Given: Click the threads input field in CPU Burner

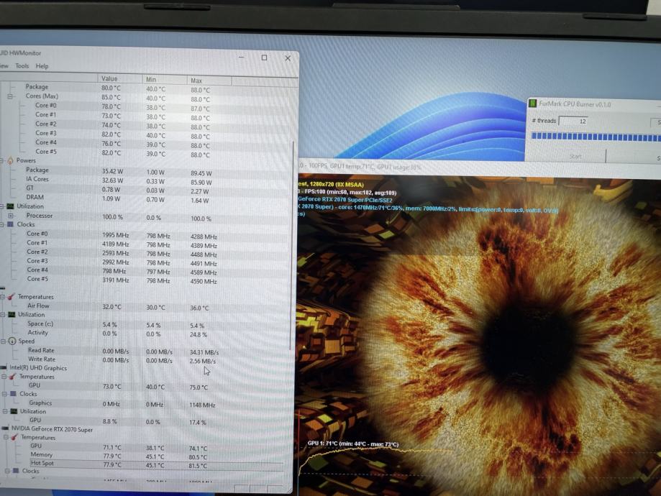Looking at the screenshot, I should click(x=573, y=121).
